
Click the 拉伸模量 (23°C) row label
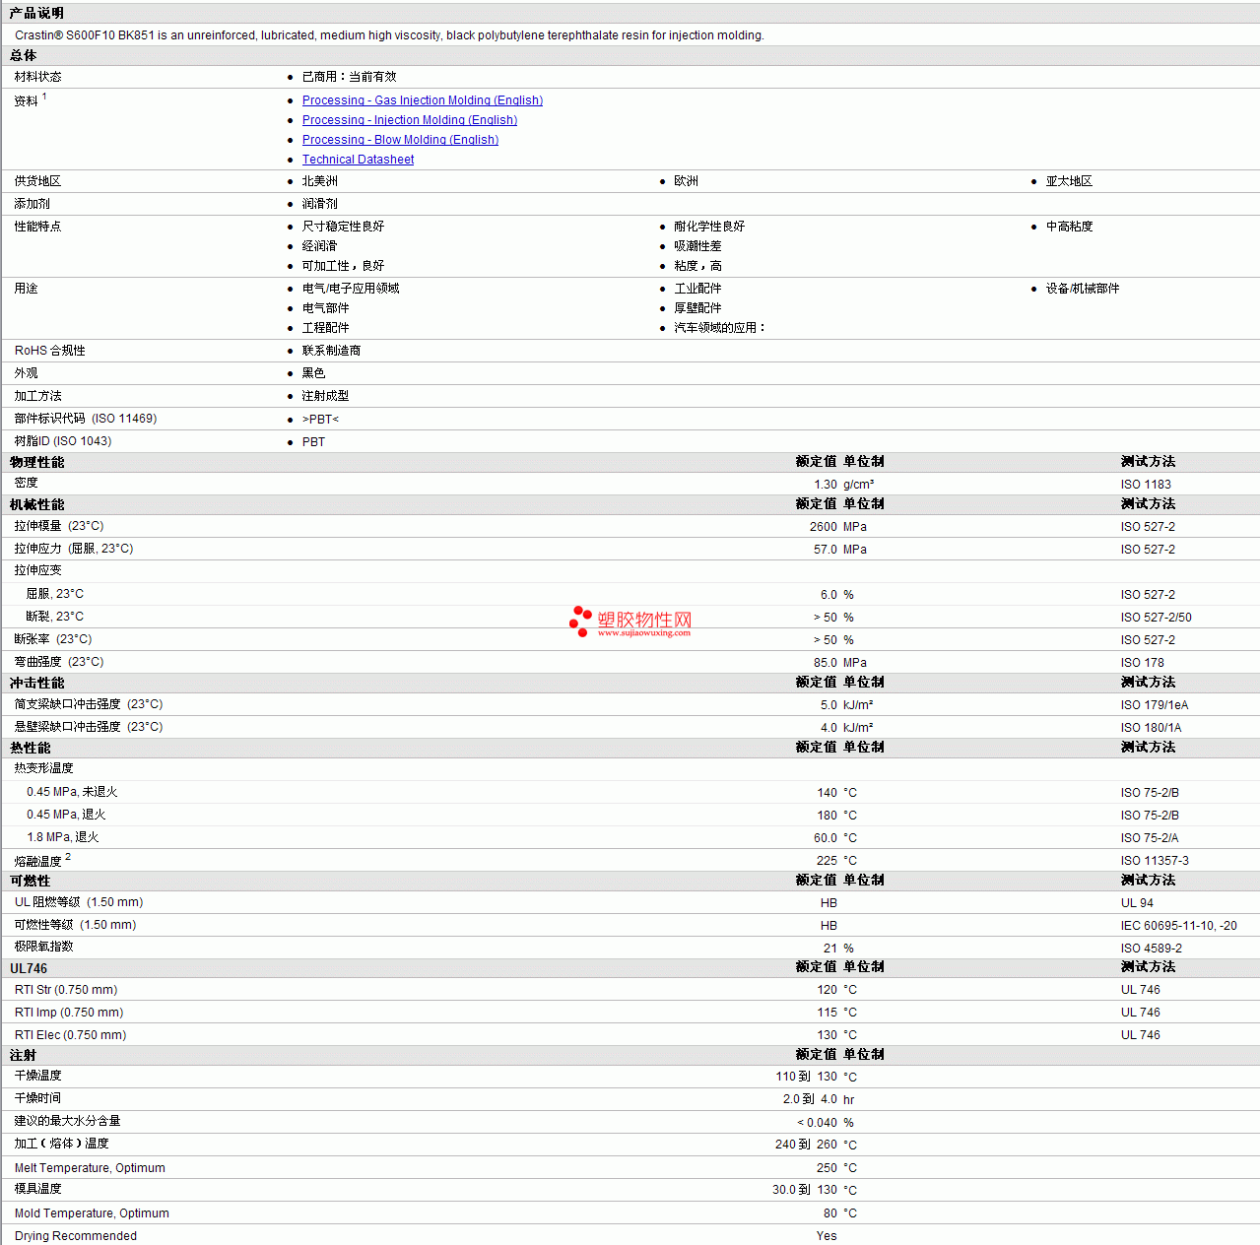59,526
